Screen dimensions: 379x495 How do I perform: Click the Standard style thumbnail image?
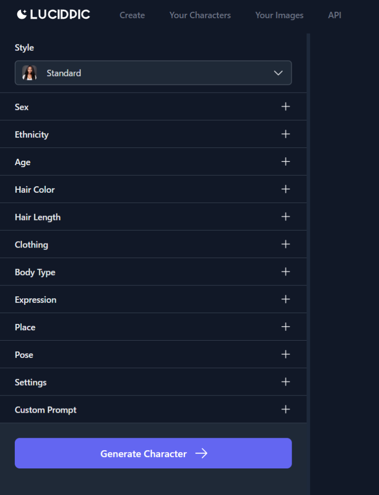coord(30,73)
